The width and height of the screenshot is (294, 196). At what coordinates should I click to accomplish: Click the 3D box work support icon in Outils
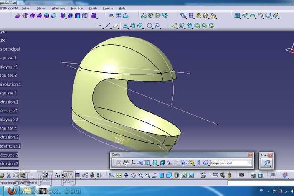pyautogui.click(x=162, y=163)
